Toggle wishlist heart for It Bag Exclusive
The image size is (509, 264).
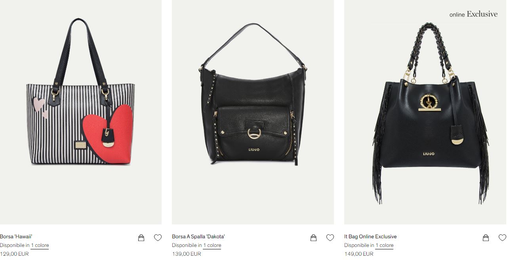(x=502, y=237)
